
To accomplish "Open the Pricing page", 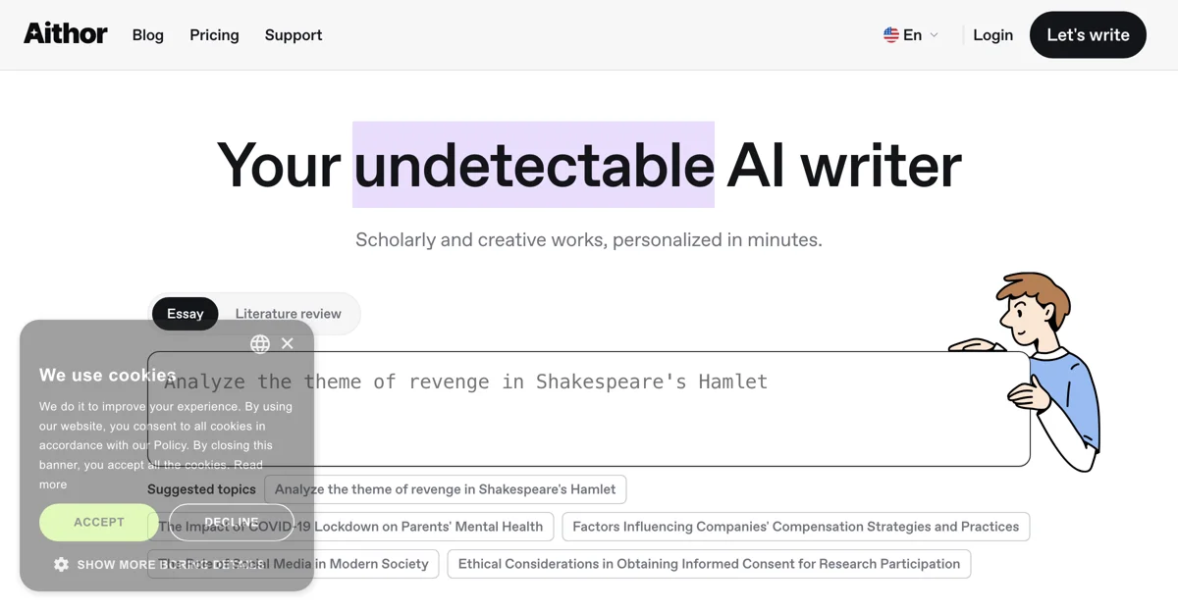I will 214,35.
